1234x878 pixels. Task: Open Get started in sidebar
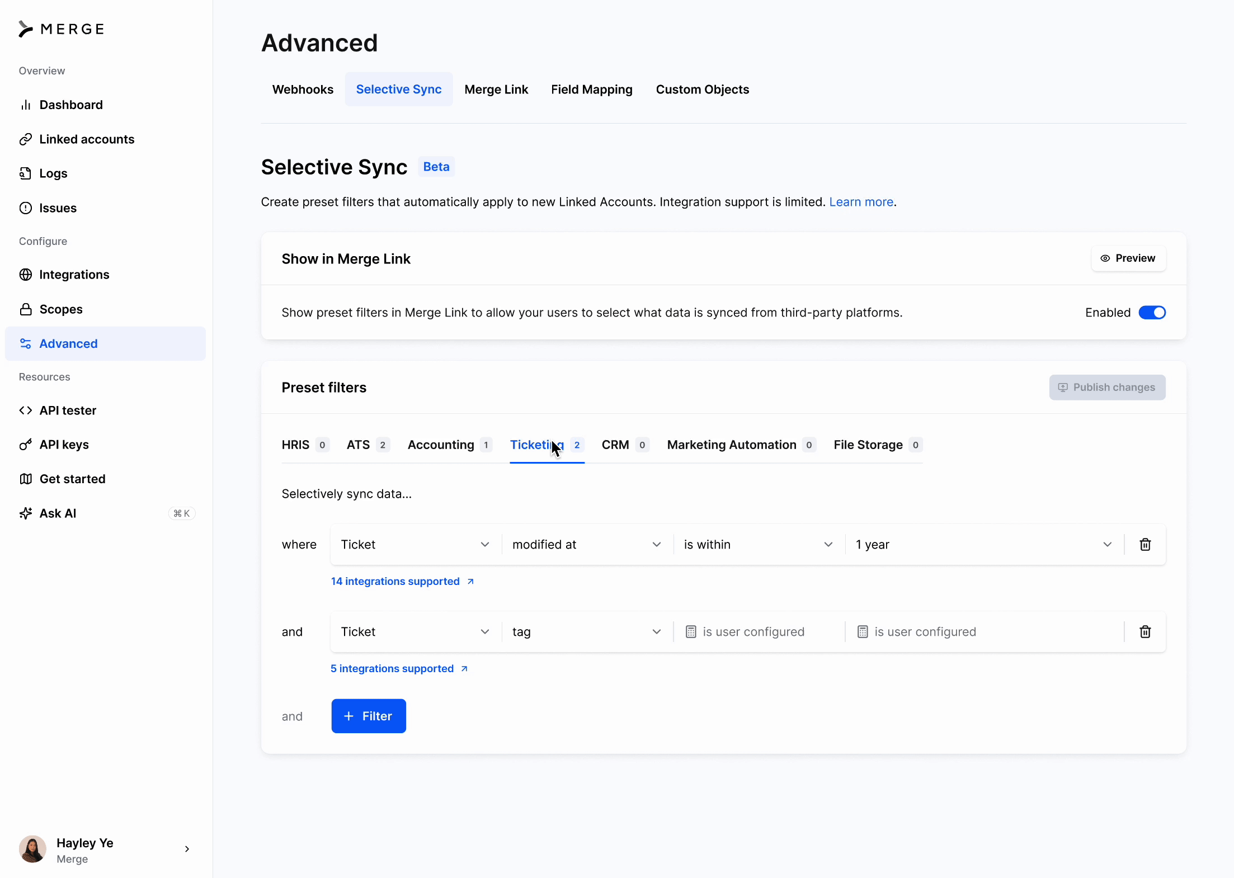point(105,479)
